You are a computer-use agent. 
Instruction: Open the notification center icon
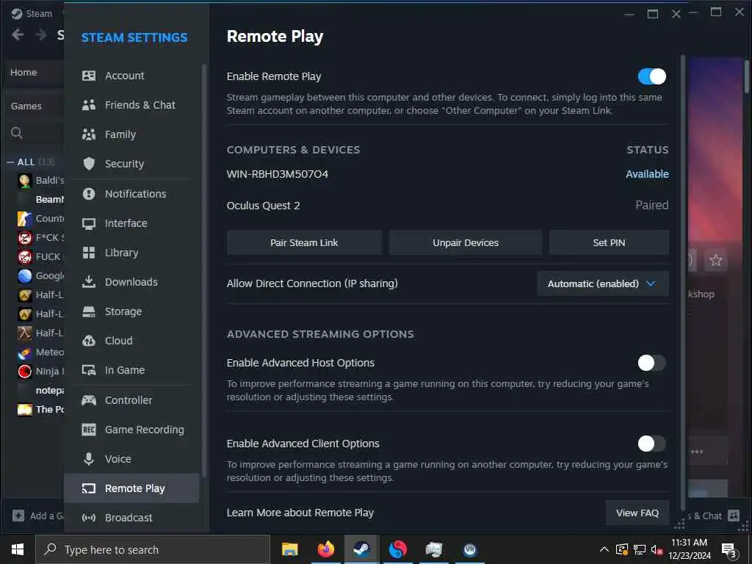(x=729, y=550)
